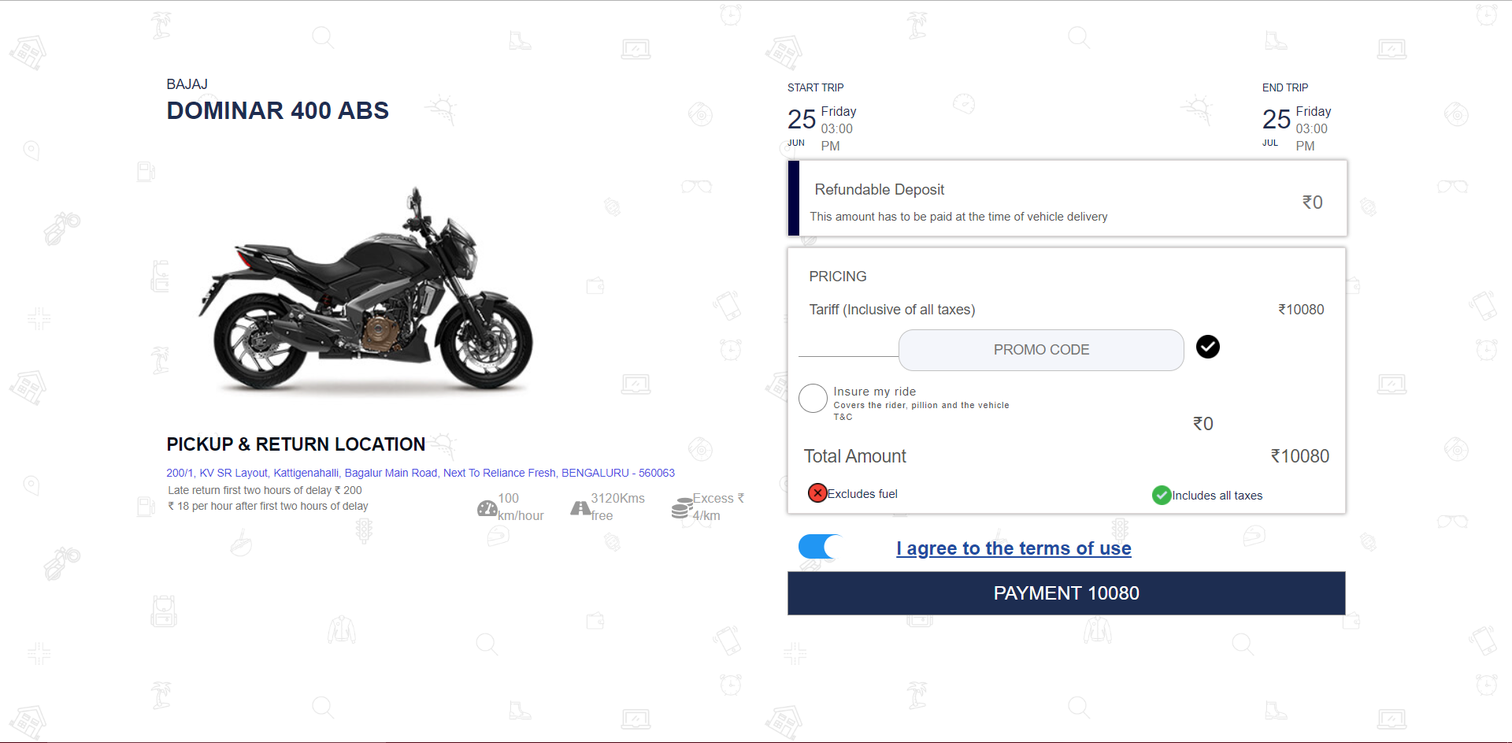Viewport: 1512px width, 743px height.
Task: Click the PAYMENT 10080 button
Action: click(x=1066, y=593)
